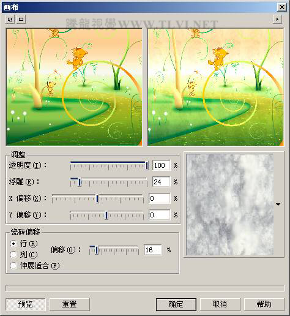Switch to single preview pane icon
This screenshot has width=290, height=316.
[21, 20]
